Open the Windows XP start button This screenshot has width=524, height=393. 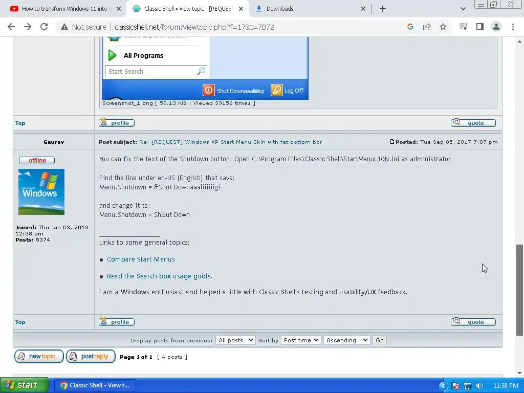[25, 385]
